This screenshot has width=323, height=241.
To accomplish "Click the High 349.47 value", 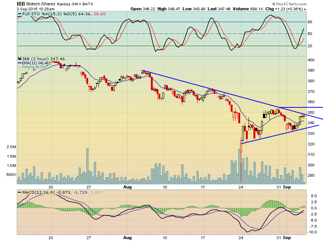I will click(169, 9).
